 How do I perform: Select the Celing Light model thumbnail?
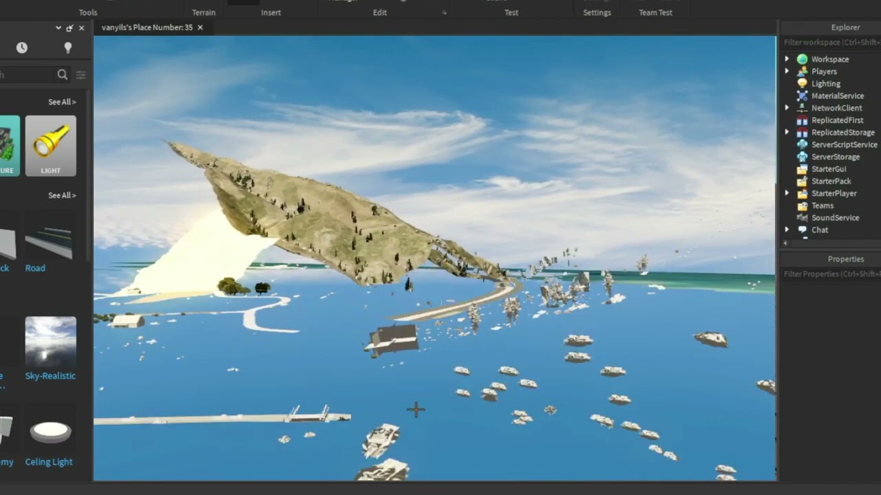pos(51,430)
